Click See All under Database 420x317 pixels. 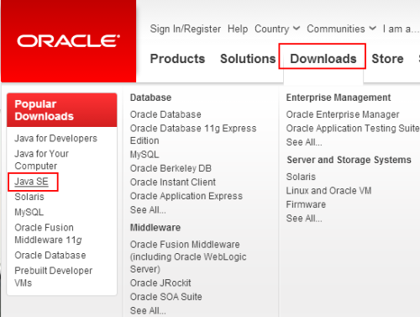point(148,209)
